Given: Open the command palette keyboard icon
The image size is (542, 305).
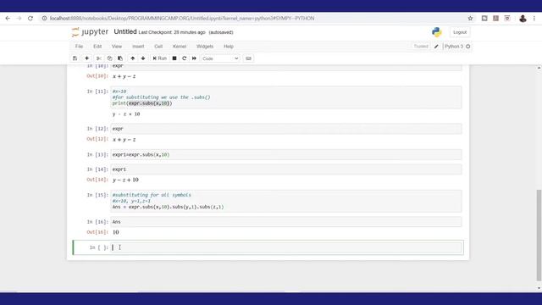Looking at the screenshot, I should coord(248,58).
